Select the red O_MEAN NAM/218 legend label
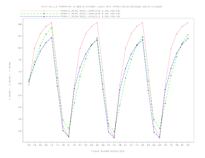Viewport: 205px width, 158px height. [90, 11]
